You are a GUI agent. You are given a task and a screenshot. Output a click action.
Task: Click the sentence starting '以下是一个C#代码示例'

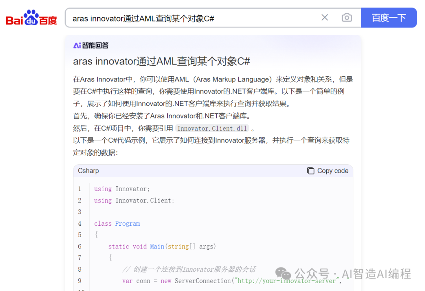pos(211,146)
